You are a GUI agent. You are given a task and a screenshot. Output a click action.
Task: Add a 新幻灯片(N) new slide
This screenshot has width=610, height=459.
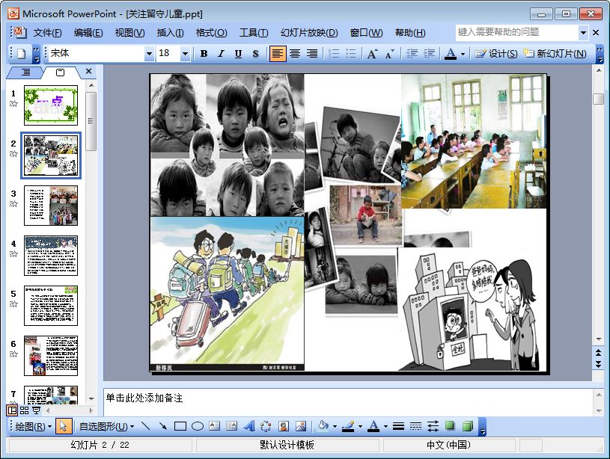coord(555,54)
